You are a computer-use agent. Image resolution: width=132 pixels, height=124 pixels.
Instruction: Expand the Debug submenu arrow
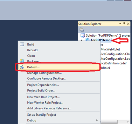(97, 120)
